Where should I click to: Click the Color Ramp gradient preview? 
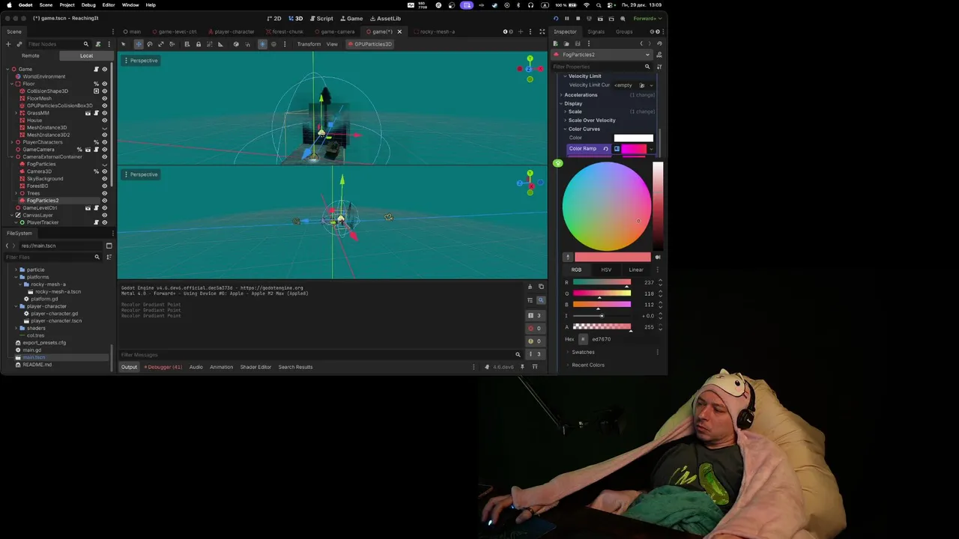(633, 149)
